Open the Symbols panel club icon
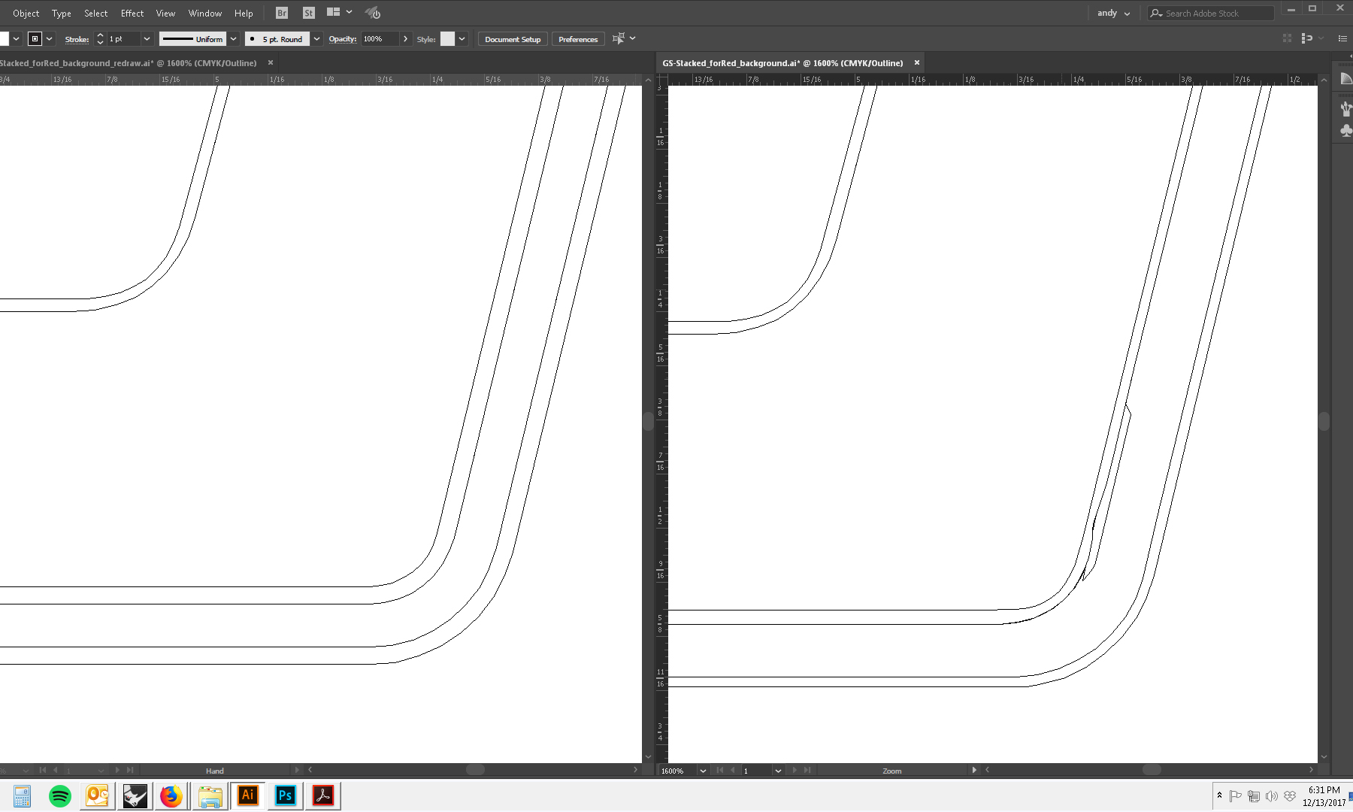 [x=1346, y=131]
